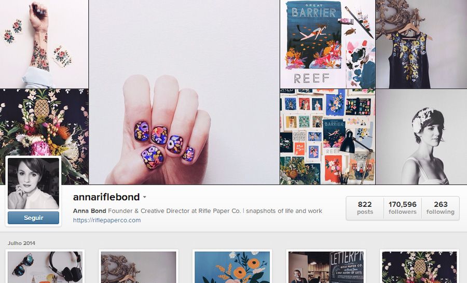Open the pineapple floral pattern post thumbnail
Screen dimensions: 467x283
[x=419, y=267]
